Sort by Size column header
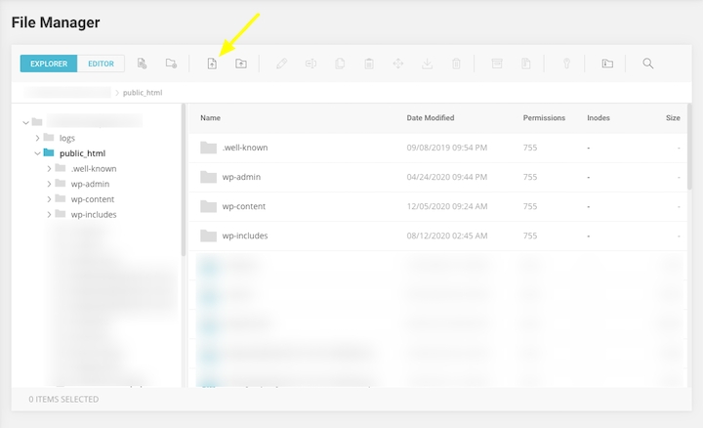This screenshot has width=703, height=428. point(673,118)
